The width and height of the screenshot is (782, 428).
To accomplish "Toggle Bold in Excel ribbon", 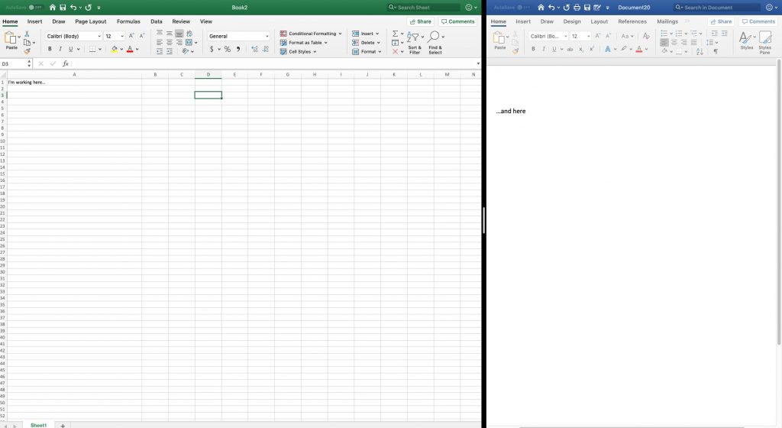I will pyautogui.click(x=50, y=49).
